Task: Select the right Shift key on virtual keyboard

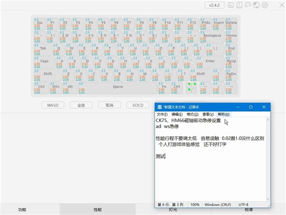Action: point(201,75)
